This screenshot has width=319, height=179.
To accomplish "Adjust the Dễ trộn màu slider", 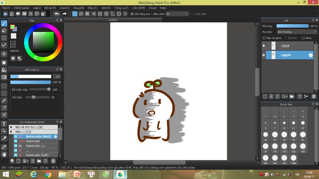I will coord(40,89).
